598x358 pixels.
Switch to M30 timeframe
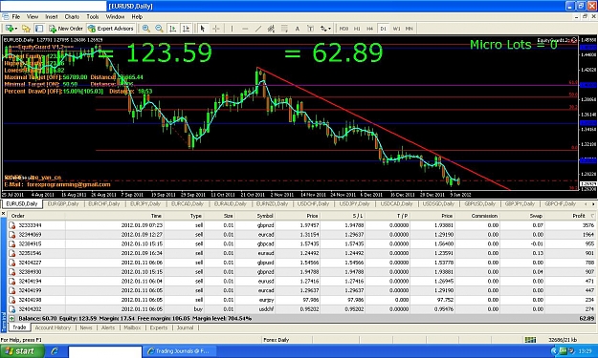point(343,29)
